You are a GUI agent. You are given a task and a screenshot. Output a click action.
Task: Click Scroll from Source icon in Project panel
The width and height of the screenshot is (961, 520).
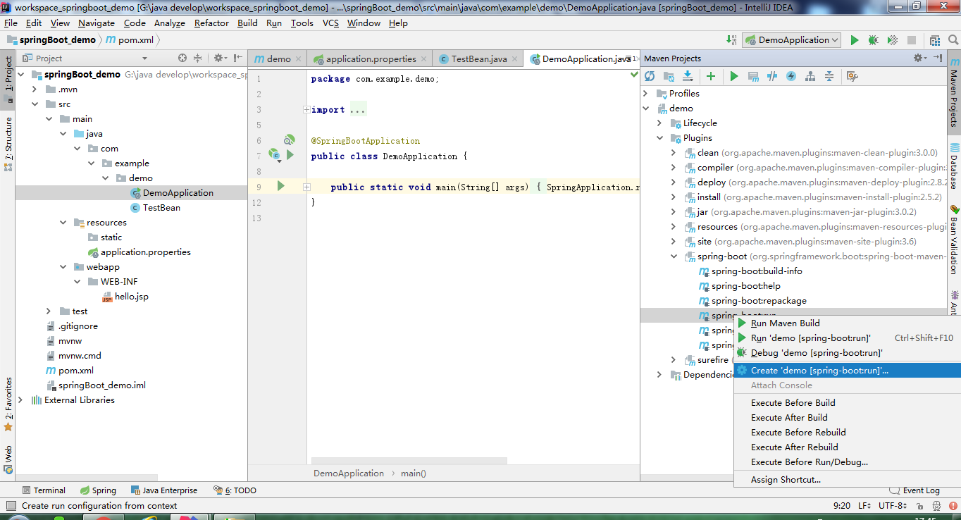[x=182, y=58]
